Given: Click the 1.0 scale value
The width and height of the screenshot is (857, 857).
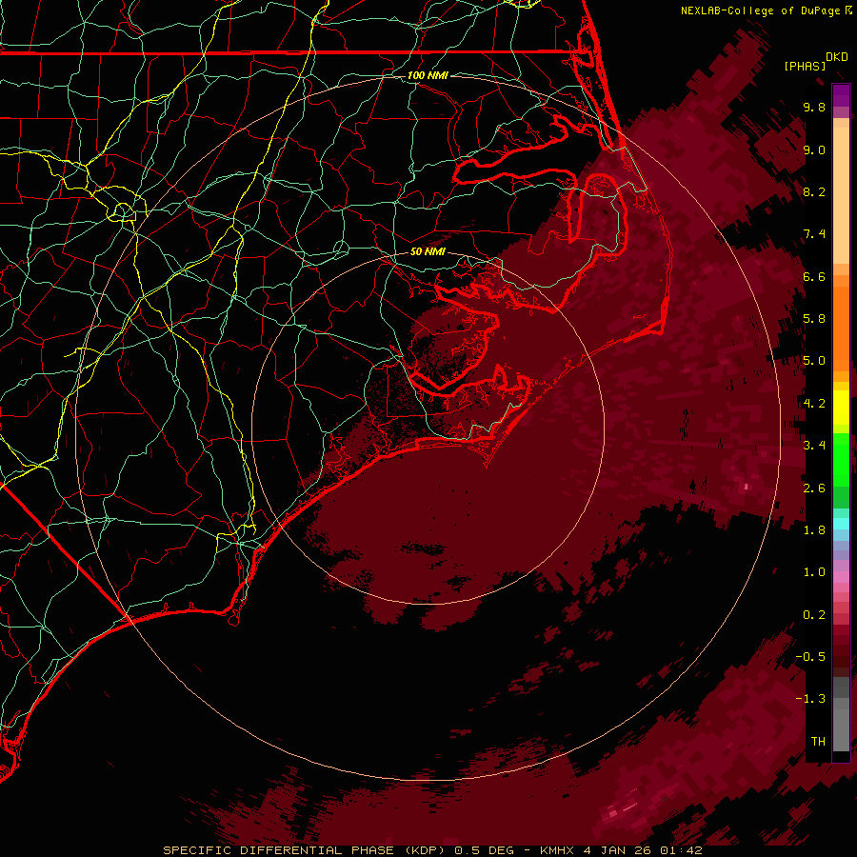Looking at the screenshot, I should pyautogui.click(x=814, y=572).
